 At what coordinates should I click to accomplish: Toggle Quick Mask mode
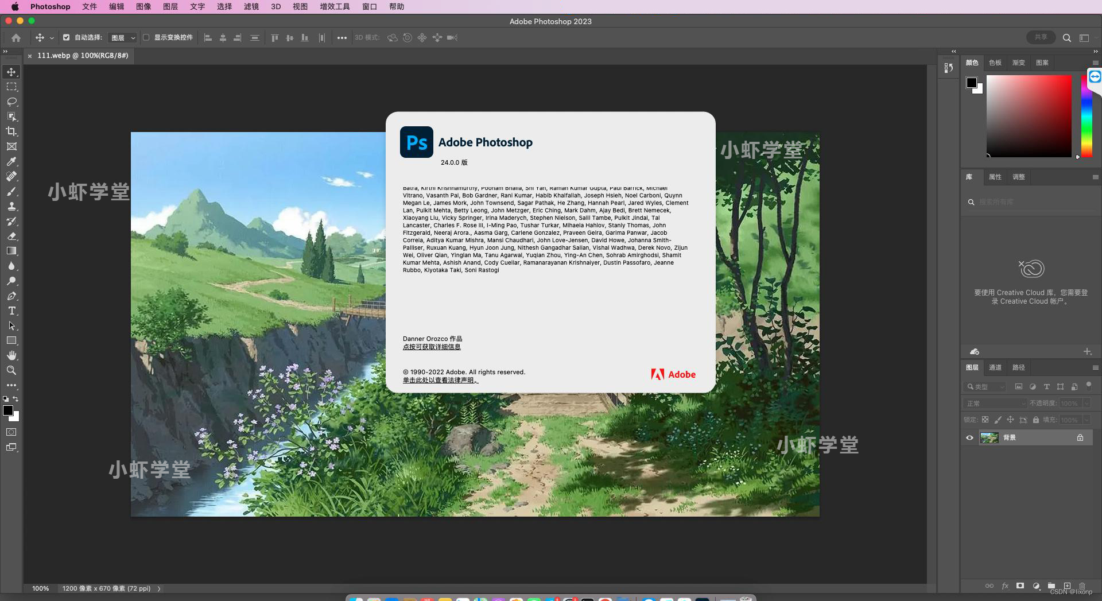point(11,432)
